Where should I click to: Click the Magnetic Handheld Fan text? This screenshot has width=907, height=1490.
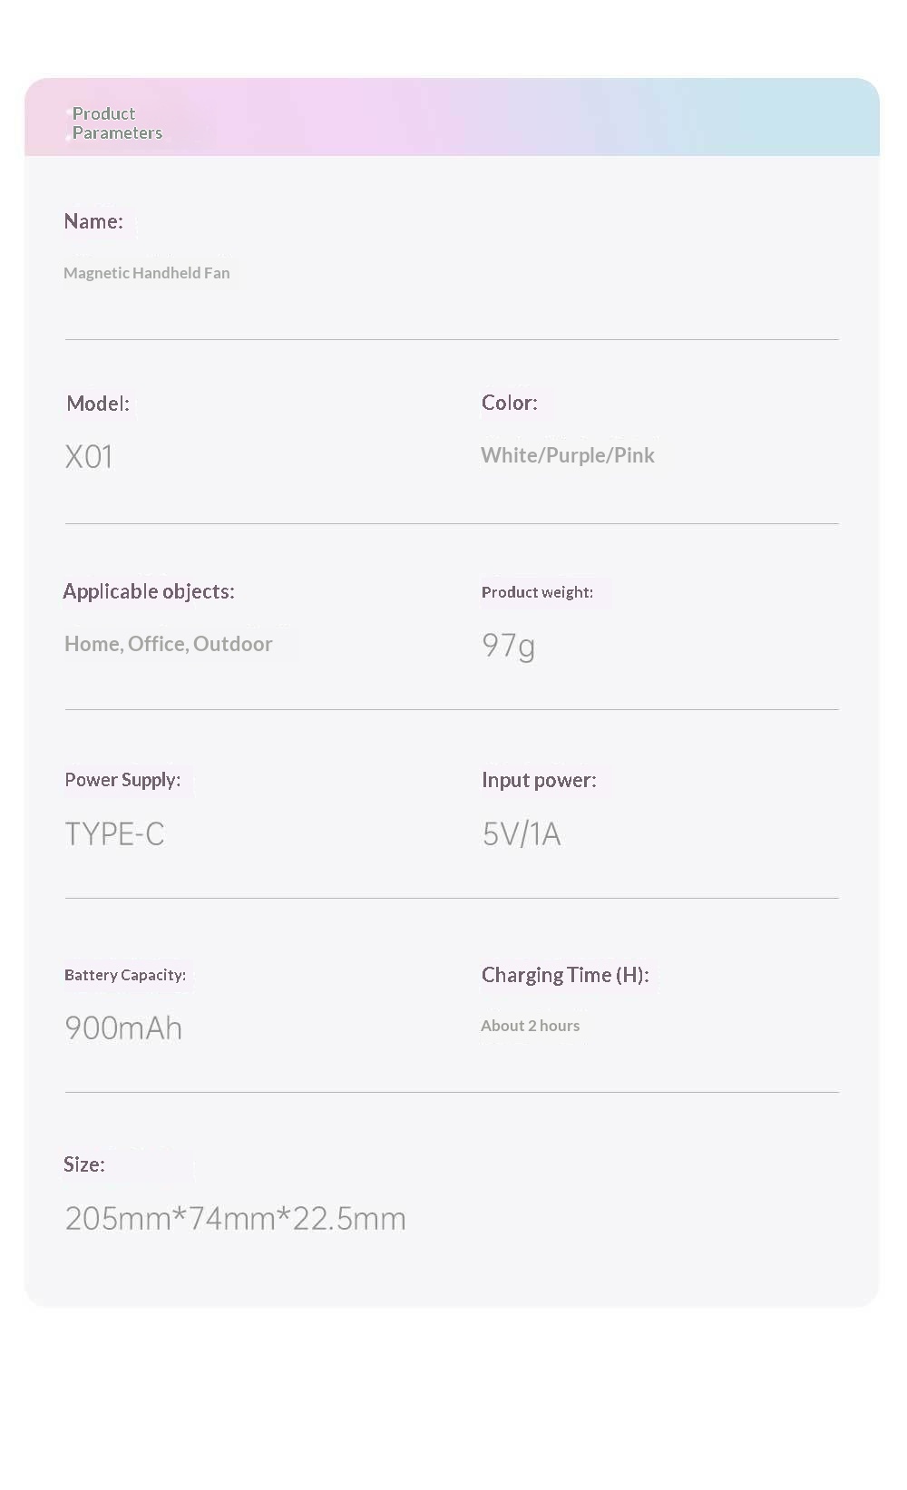[147, 273]
